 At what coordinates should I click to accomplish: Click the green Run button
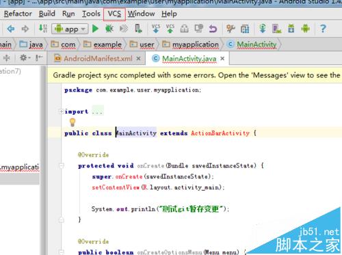coord(95,29)
